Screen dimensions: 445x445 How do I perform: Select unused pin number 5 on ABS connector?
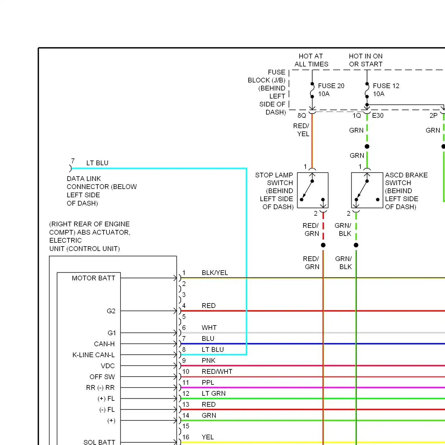pos(184,317)
